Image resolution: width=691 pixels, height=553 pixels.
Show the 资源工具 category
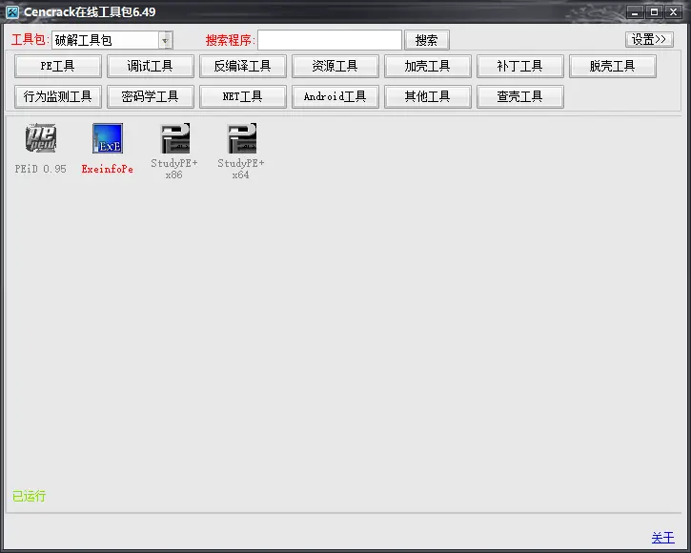[335, 66]
